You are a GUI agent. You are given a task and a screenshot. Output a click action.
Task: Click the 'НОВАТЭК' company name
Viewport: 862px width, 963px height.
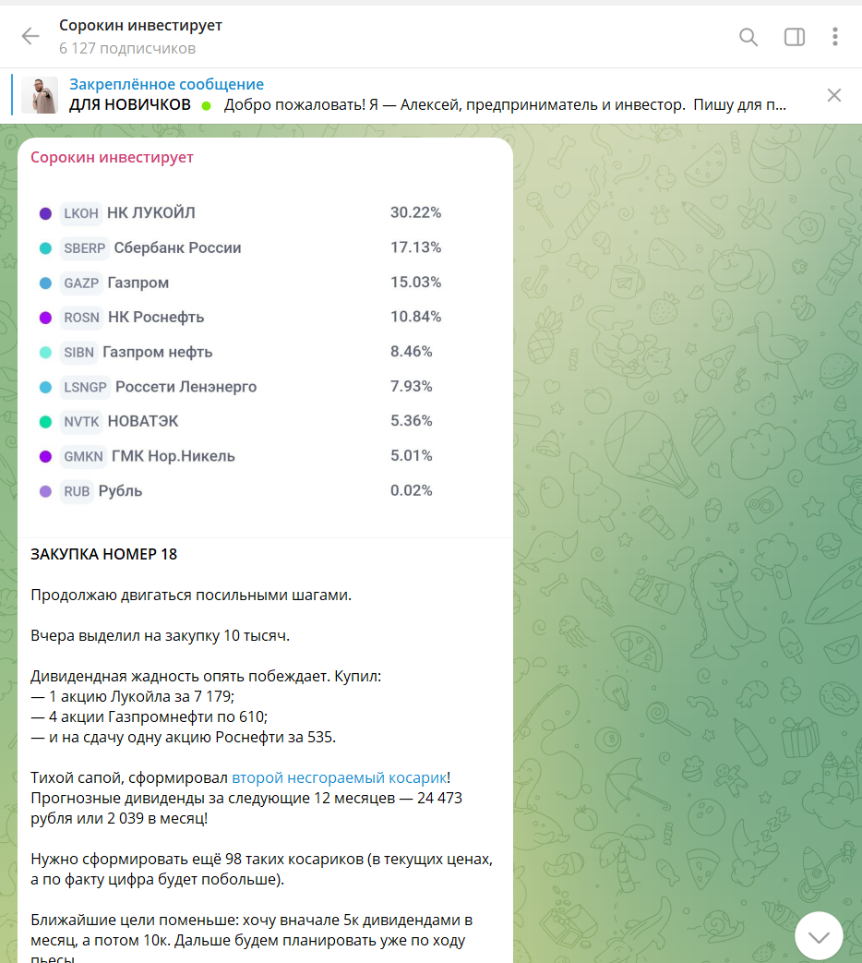[x=143, y=421]
